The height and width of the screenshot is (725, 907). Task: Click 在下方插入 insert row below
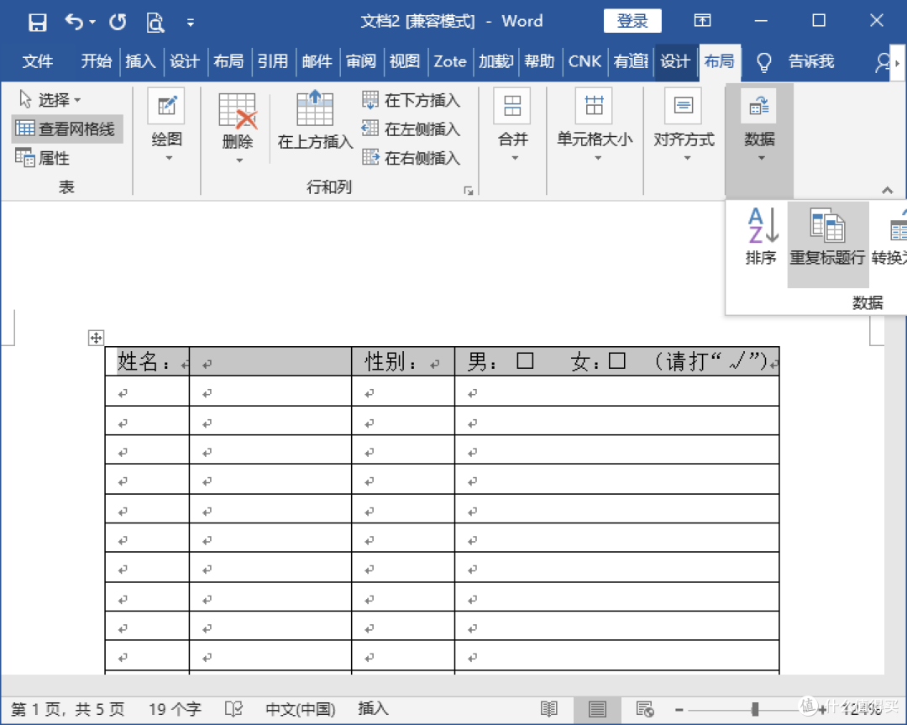(x=412, y=100)
